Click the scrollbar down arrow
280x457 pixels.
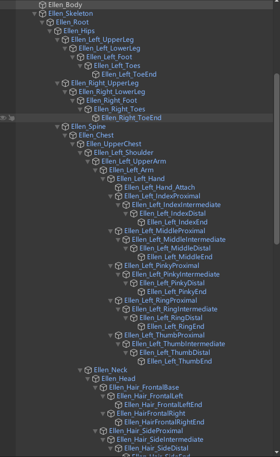pos(277,453)
